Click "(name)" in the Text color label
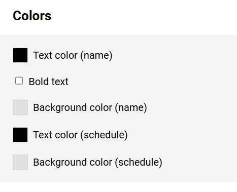Screen dimensions: 237x192 (96, 55)
